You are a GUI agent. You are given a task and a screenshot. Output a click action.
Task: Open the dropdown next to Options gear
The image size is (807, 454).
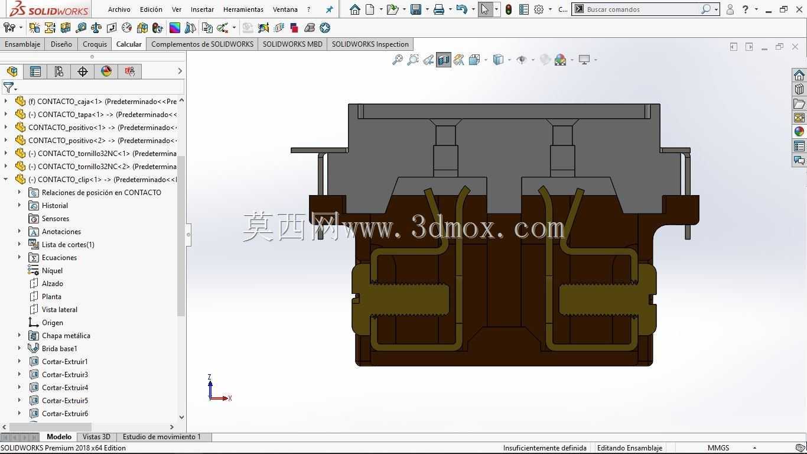(550, 9)
